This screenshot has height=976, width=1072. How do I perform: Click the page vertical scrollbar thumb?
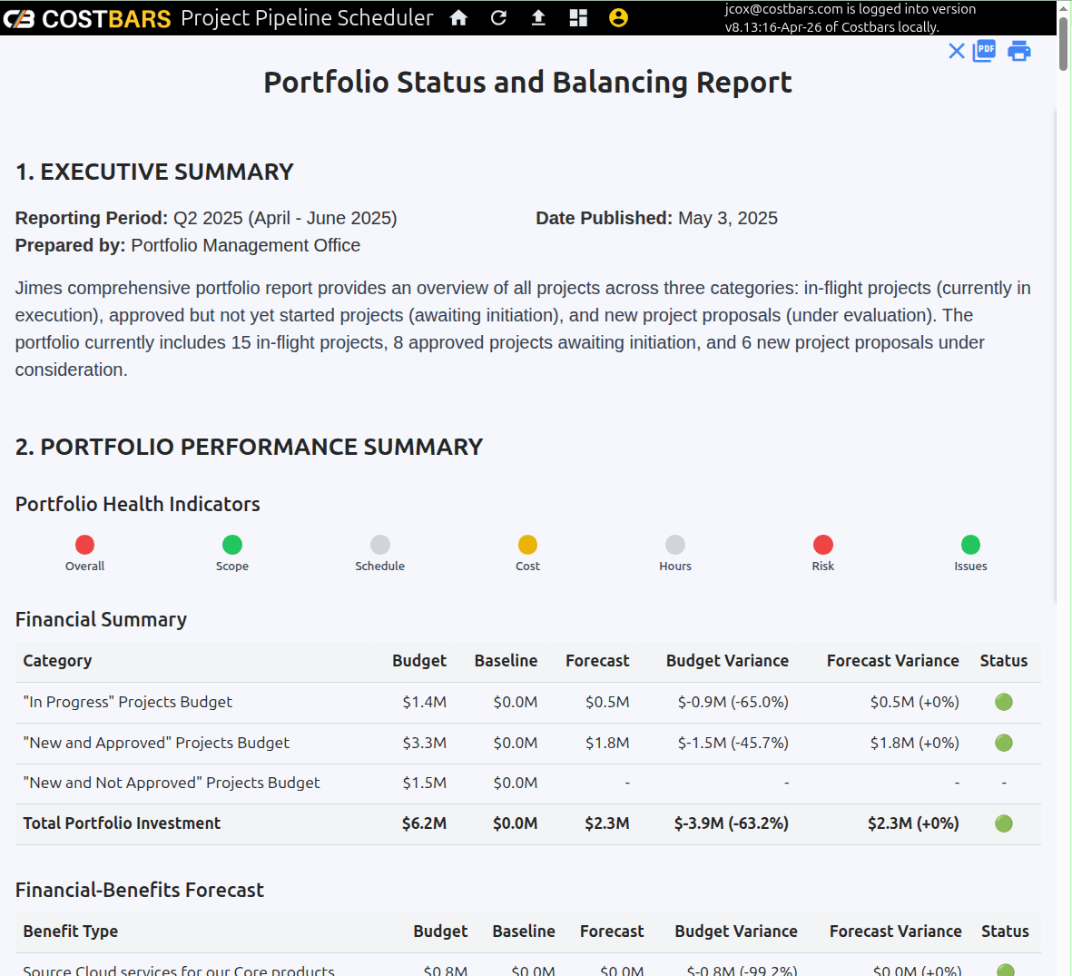[x=1063, y=43]
